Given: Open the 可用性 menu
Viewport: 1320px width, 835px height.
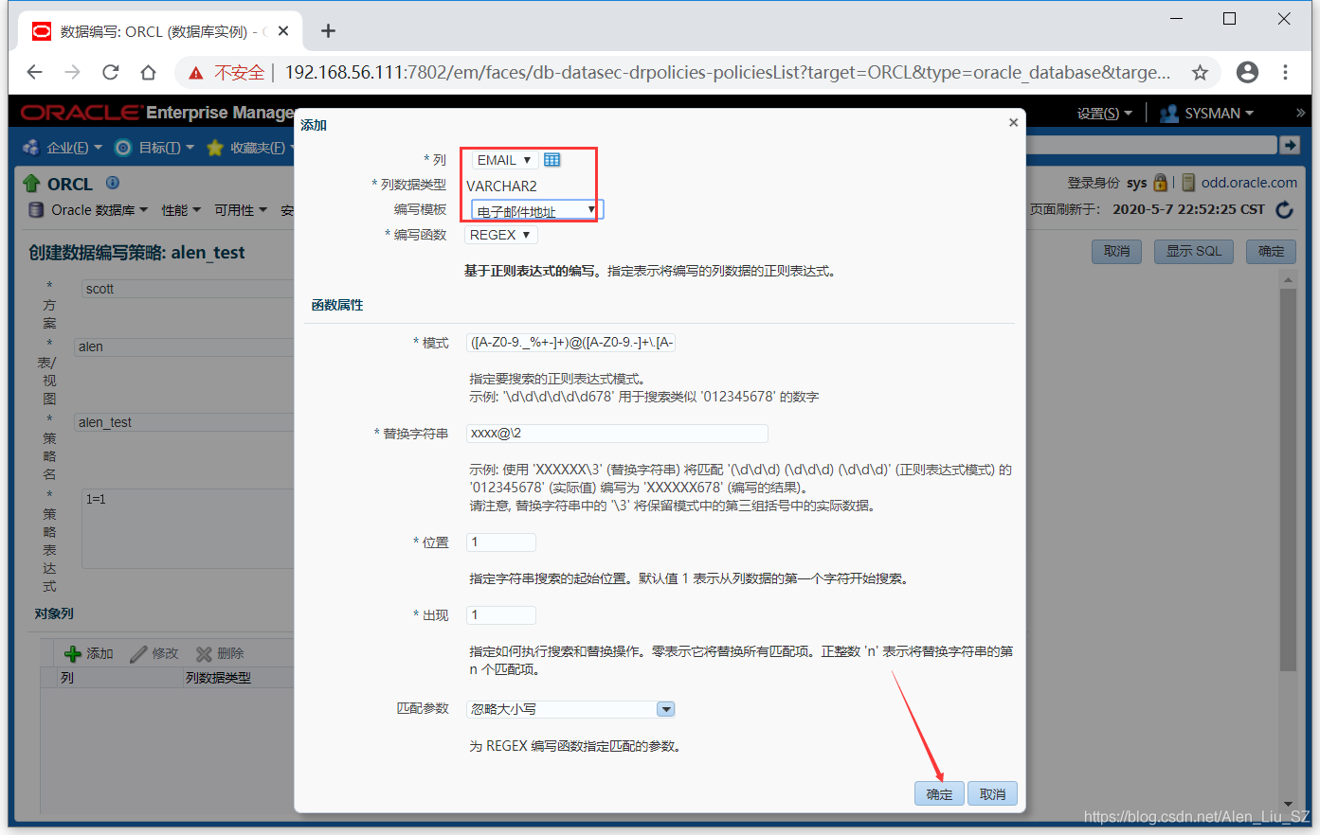Looking at the screenshot, I should 241,210.
